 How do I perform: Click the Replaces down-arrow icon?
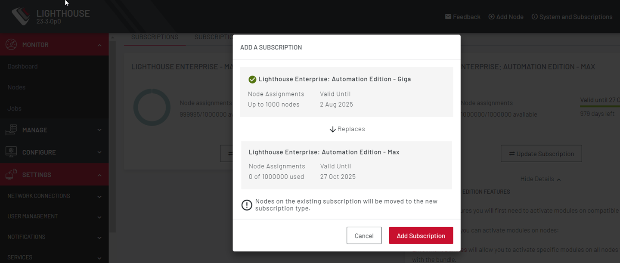[332, 129]
